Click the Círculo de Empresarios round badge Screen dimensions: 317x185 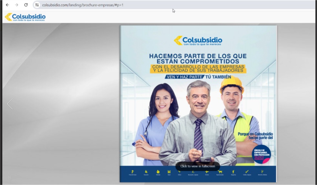[261, 154]
